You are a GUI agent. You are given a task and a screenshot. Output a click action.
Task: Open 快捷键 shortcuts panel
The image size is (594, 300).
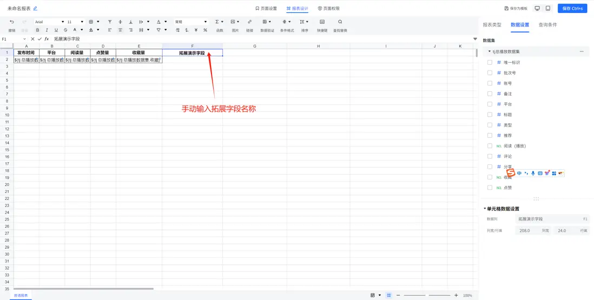click(x=322, y=25)
